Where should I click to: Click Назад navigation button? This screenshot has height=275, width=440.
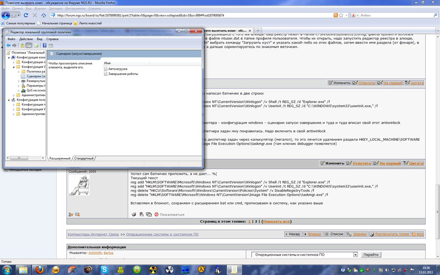293,234
